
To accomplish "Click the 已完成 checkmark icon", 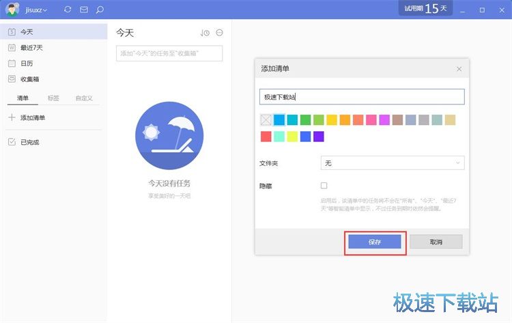I will coord(12,142).
